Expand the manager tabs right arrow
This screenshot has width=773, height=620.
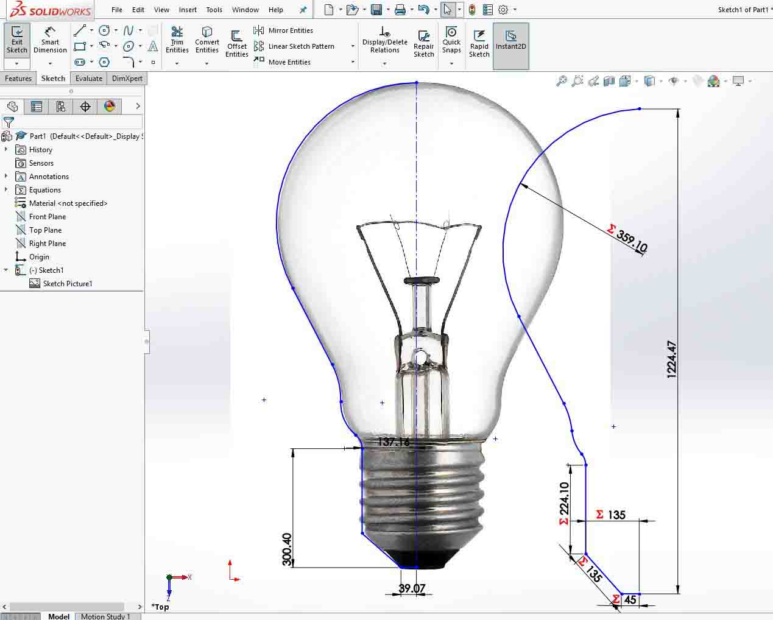(138, 107)
